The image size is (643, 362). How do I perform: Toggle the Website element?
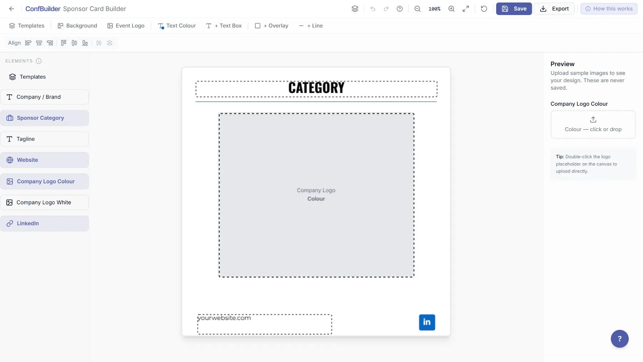(44, 160)
